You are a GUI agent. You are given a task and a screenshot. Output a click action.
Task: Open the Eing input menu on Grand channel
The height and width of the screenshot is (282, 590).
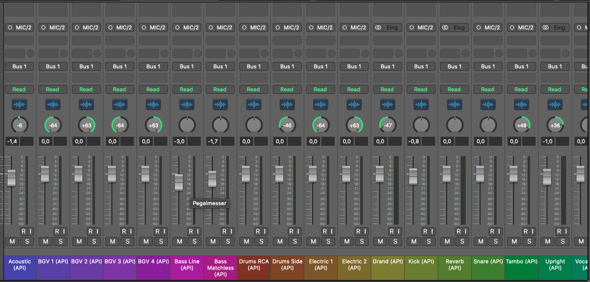tap(392, 27)
